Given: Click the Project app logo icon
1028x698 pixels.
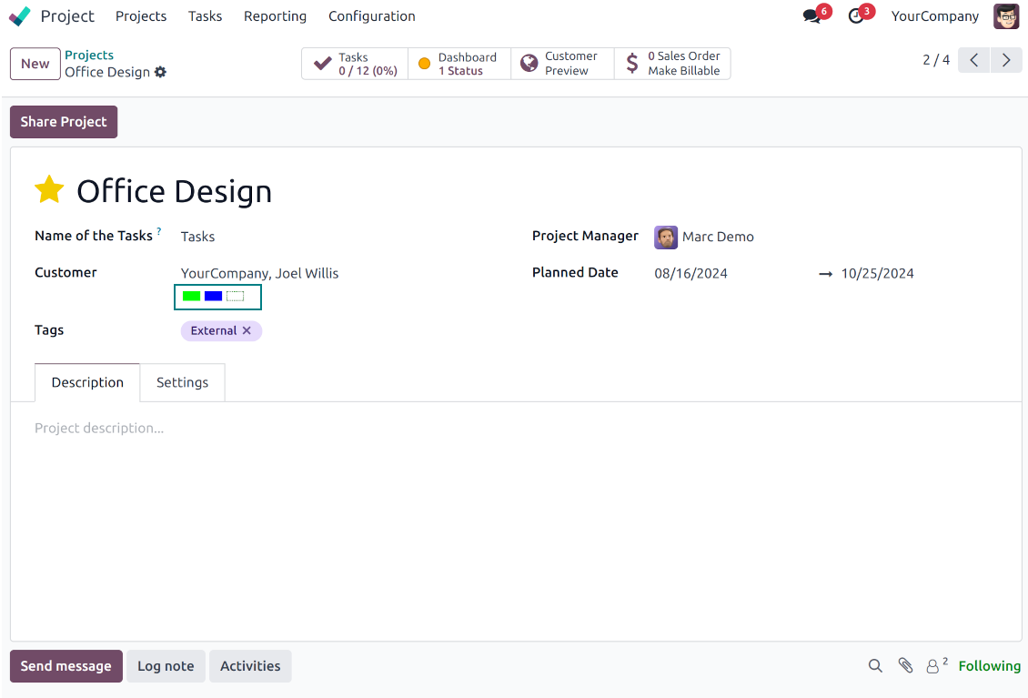Looking at the screenshot, I should pyautogui.click(x=19, y=16).
